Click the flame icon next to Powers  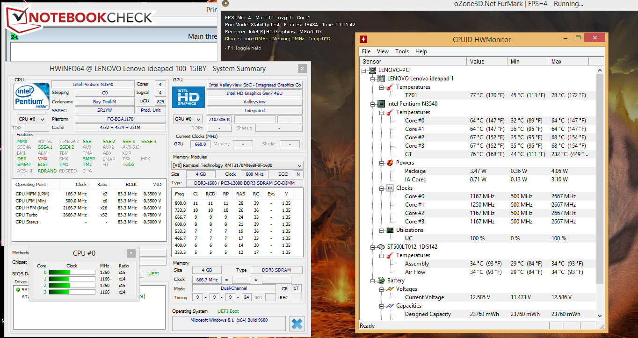point(390,163)
